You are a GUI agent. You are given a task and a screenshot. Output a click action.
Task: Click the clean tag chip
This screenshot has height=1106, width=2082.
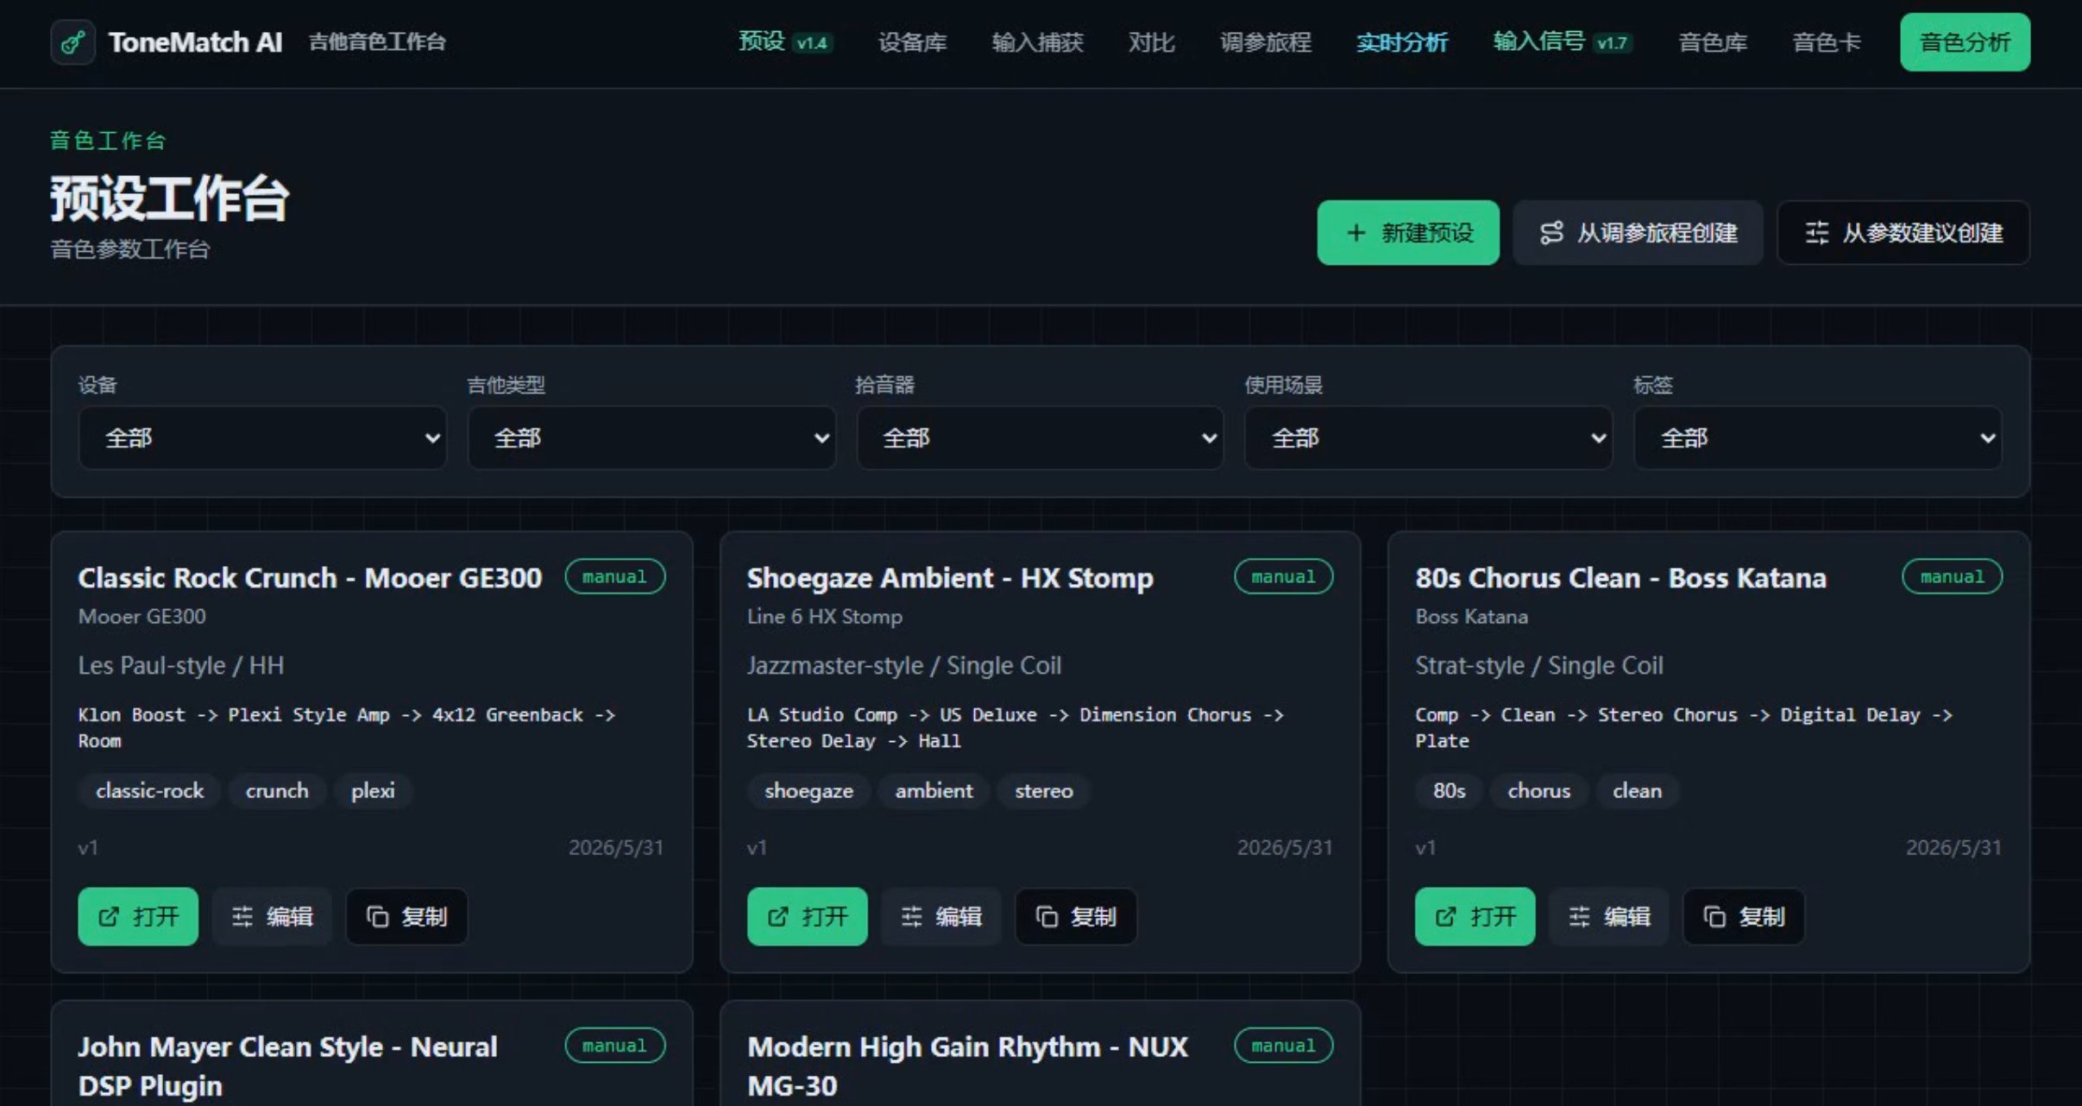[x=1637, y=791]
